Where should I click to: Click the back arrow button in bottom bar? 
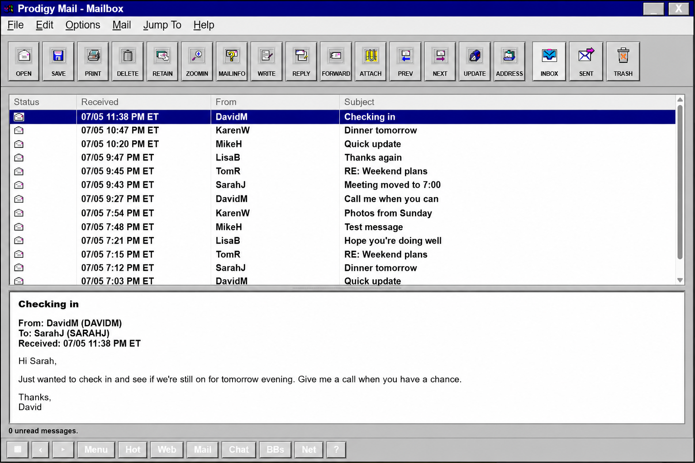40,449
